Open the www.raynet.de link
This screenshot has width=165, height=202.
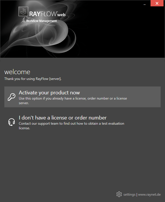149,194
